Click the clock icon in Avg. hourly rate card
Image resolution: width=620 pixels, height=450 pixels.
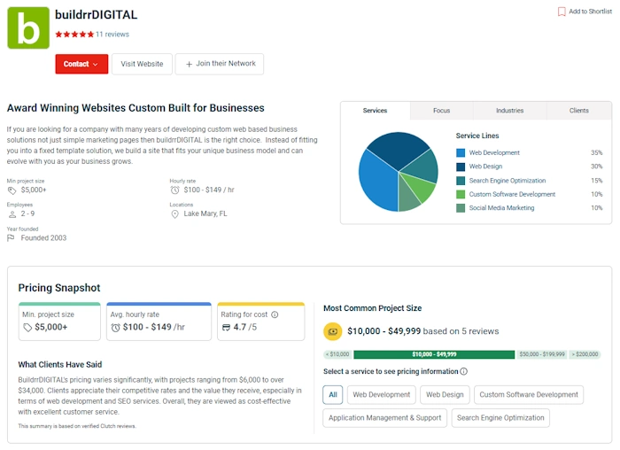pyautogui.click(x=115, y=328)
